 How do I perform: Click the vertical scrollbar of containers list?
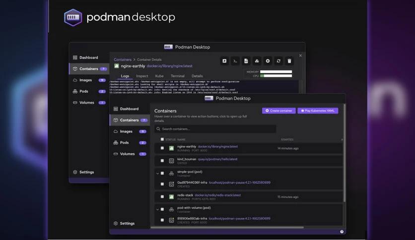345,153
